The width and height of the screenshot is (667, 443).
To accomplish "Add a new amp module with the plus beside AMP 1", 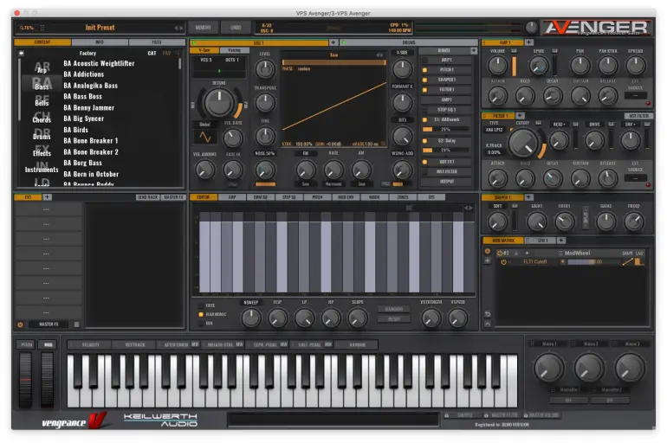I will coord(528,42).
